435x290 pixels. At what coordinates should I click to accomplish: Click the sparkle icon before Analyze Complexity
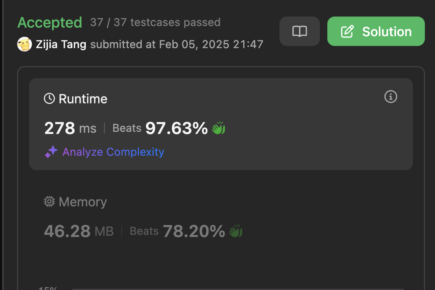[51, 152]
